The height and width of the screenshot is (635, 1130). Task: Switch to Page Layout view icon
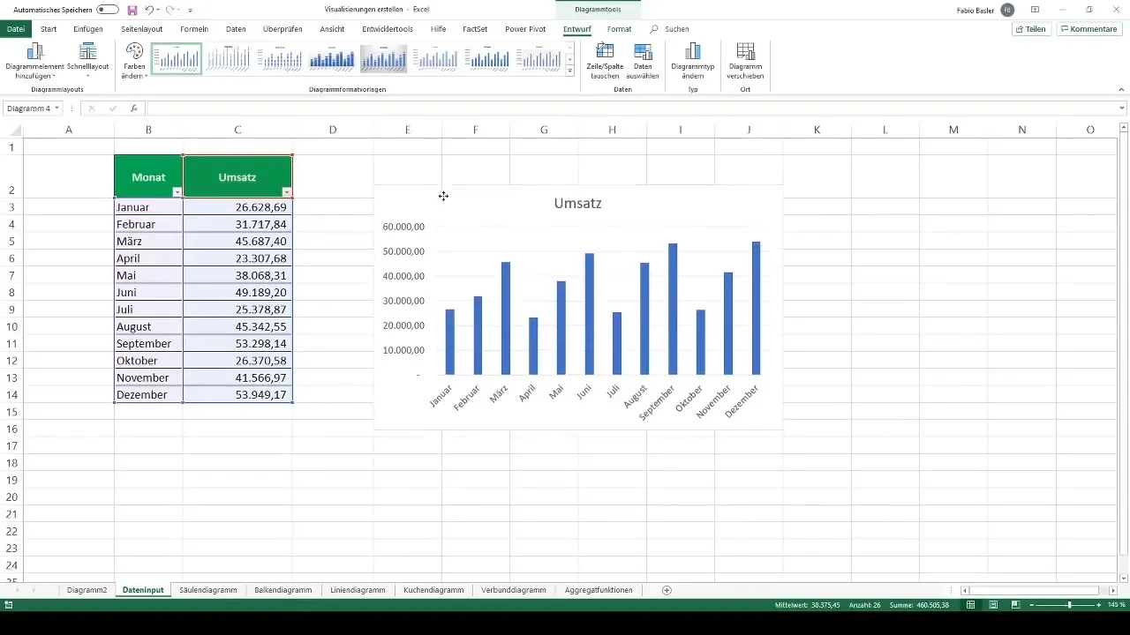pos(993,605)
